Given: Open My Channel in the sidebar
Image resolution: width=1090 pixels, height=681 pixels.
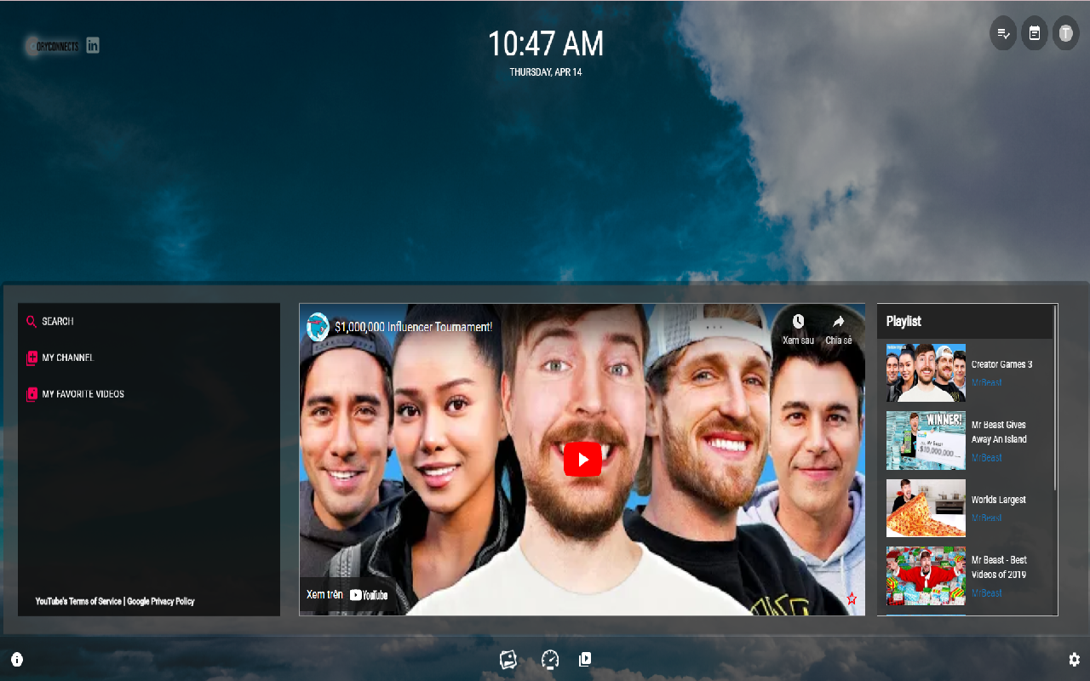Looking at the screenshot, I should click(x=60, y=358).
